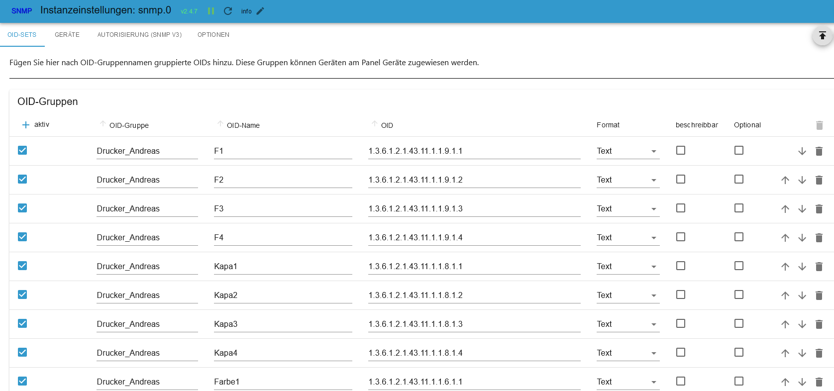This screenshot has height=391, width=834.
Task: Open the Format dropdown for F4
Action: point(628,238)
